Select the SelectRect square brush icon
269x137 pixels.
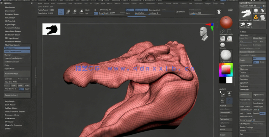click(x=229, y=32)
